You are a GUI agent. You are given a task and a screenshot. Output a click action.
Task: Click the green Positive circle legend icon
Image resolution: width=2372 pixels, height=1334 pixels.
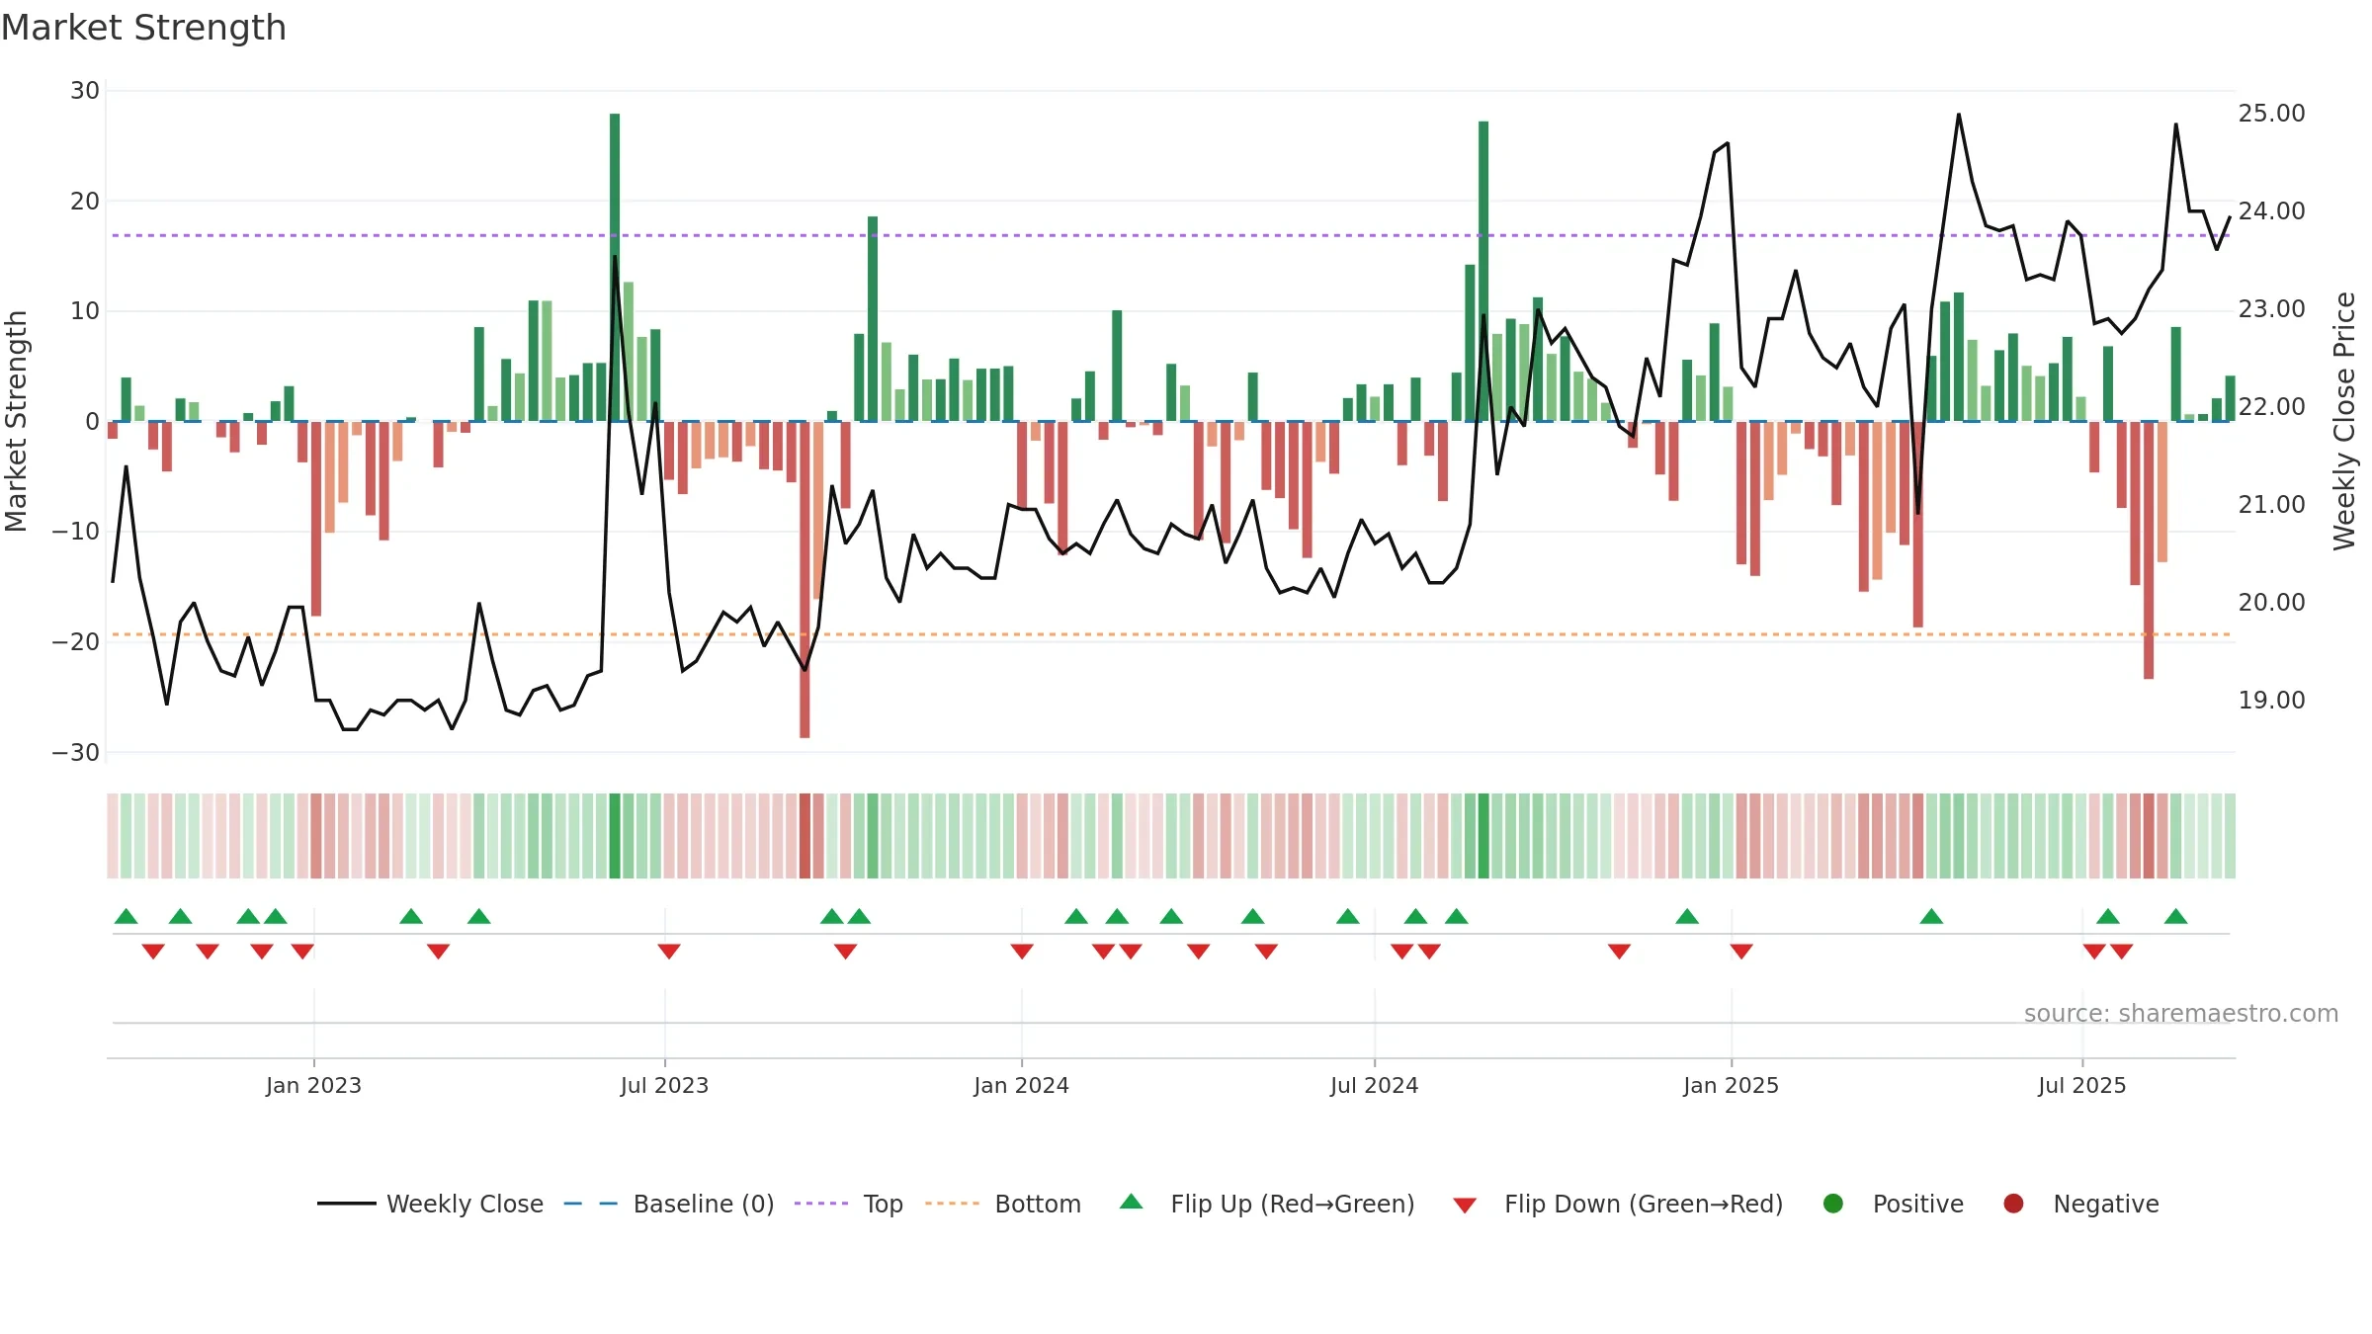(1833, 1204)
